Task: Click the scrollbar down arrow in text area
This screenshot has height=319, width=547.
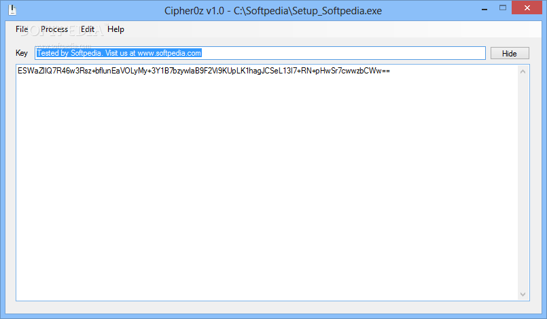Action: point(523,295)
